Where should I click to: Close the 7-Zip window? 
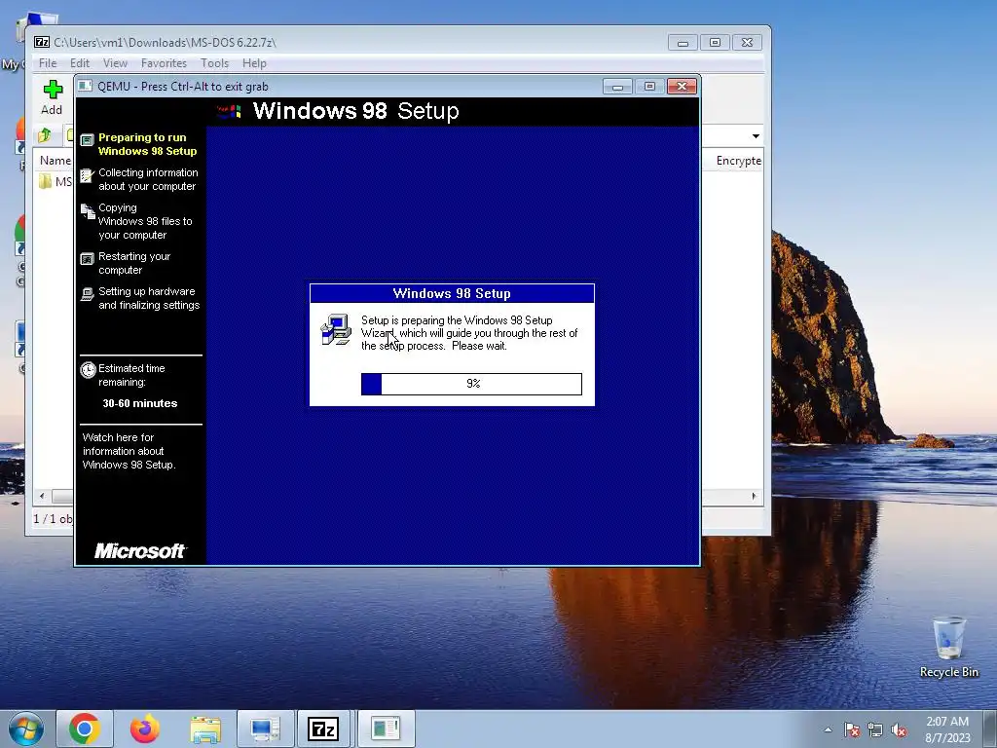747,43
